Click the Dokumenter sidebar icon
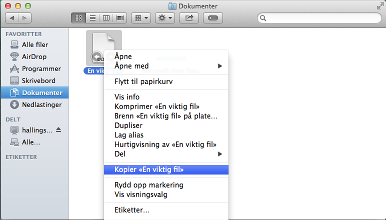 14,92
